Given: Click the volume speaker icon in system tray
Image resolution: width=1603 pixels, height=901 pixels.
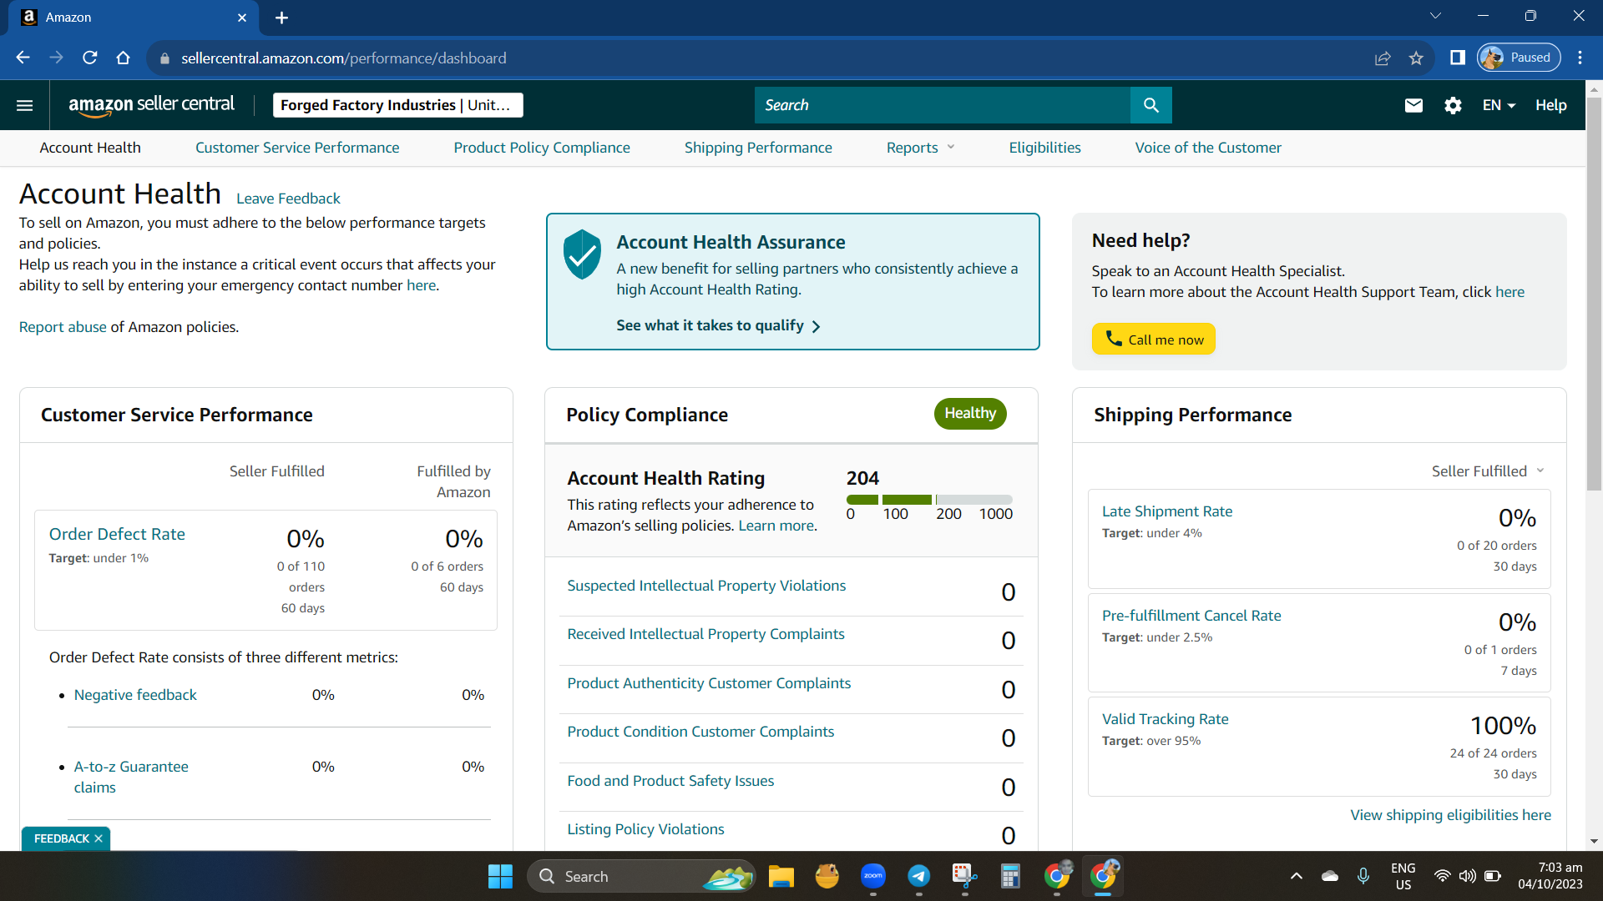Looking at the screenshot, I should coord(1467,876).
